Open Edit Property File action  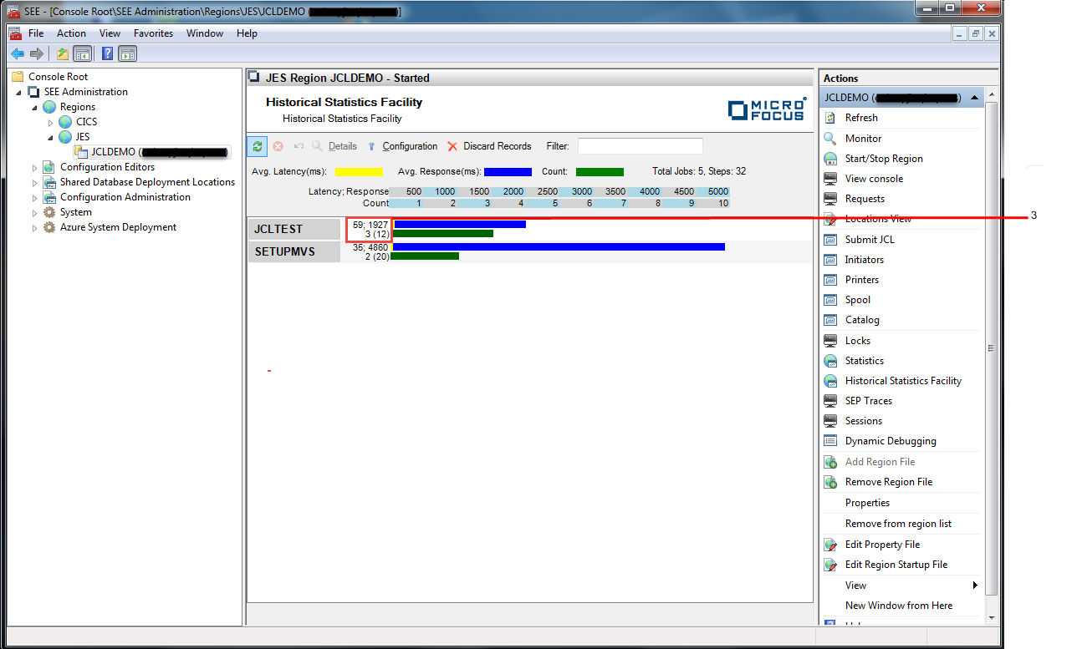[882, 545]
